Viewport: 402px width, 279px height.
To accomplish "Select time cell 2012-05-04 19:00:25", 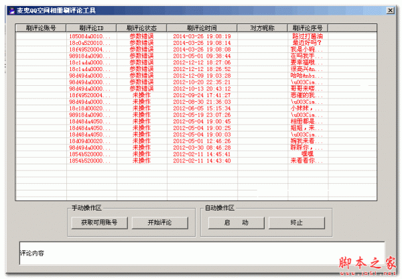I will tap(202, 128).
